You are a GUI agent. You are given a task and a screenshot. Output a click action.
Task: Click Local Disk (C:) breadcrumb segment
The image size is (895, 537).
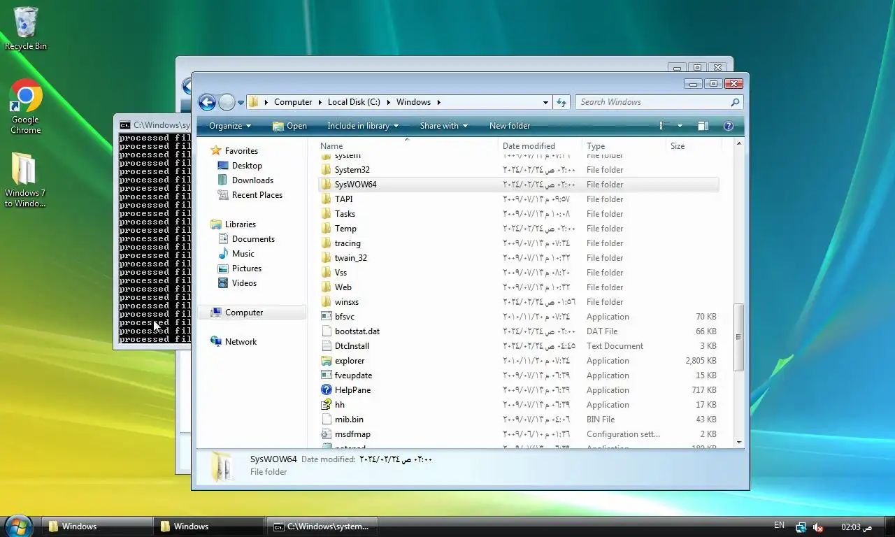point(354,102)
